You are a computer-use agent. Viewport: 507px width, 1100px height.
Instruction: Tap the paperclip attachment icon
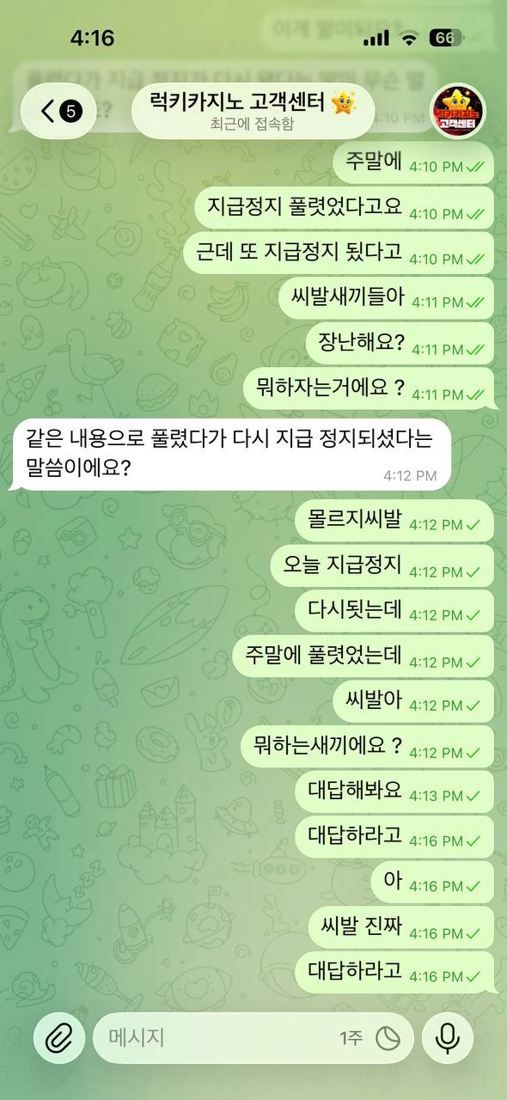(59, 1038)
